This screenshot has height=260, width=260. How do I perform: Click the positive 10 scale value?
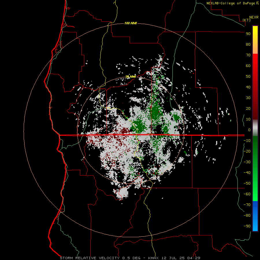248,119
